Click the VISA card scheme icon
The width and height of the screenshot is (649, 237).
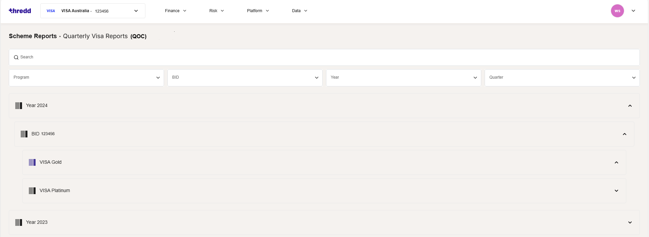coord(51,11)
